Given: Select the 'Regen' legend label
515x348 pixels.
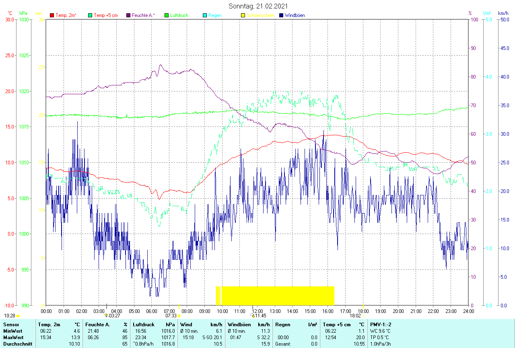Looking at the screenshot, I should pyautogui.click(x=215, y=15).
